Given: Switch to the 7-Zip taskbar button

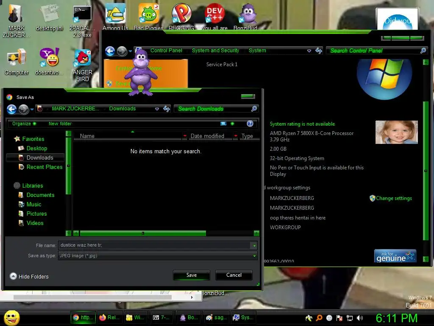Looking at the screenshot, I should (161, 318).
